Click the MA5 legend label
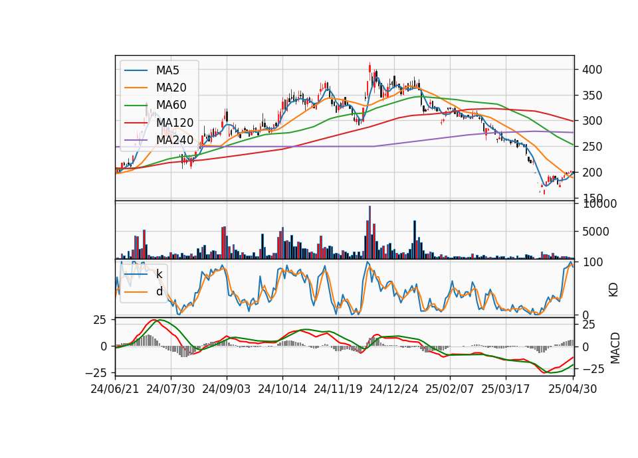The image size is (638, 458). tap(167, 70)
